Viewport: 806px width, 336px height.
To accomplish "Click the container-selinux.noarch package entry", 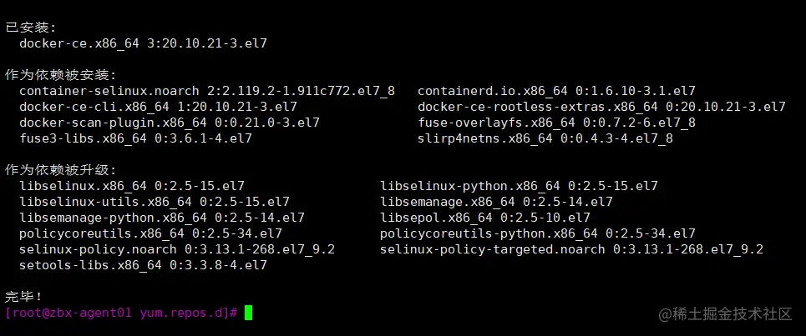I will coord(206,90).
